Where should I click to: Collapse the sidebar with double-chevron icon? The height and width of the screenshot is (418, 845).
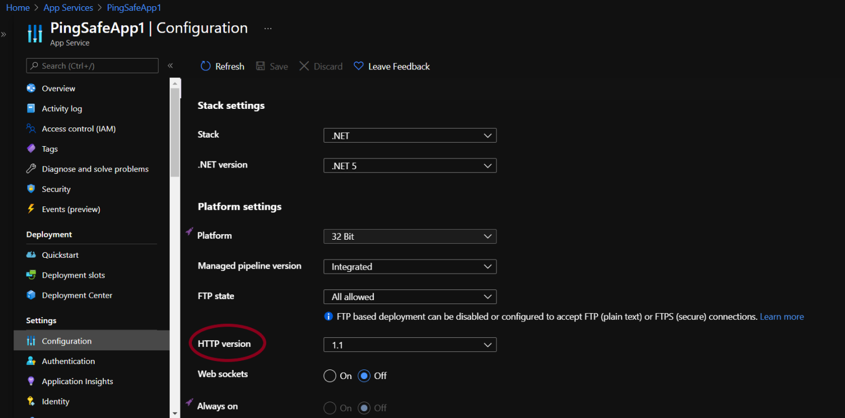click(170, 66)
